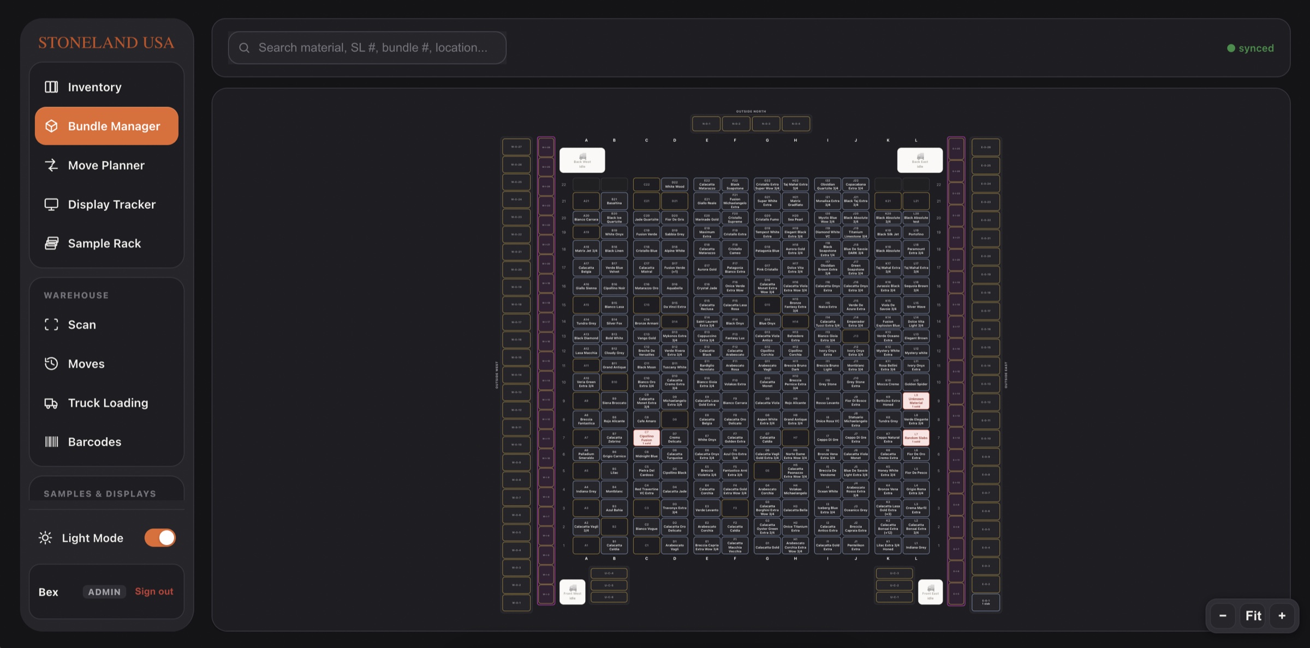Go to the Display Tracker page
This screenshot has width=1310, height=648.
tap(106, 204)
